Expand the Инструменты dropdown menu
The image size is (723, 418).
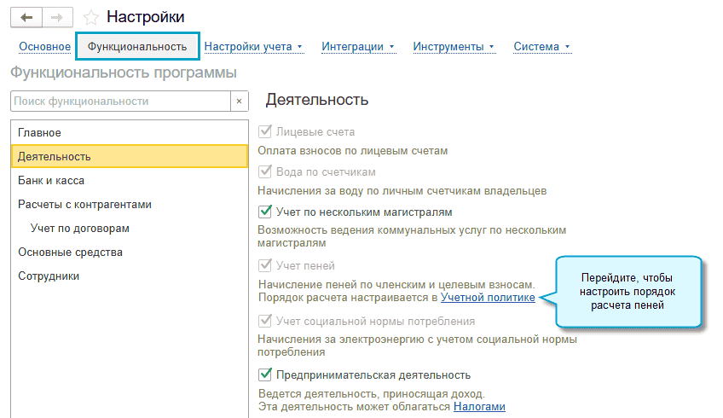click(454, 46)
